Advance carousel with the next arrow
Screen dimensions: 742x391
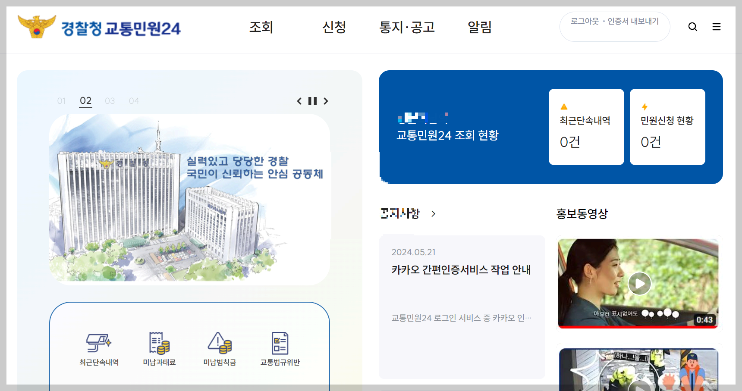[326, 101]
